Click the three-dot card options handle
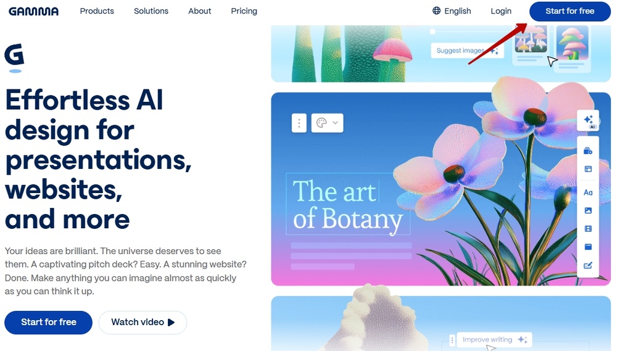The image size is (617, 351). click(299, 123)
